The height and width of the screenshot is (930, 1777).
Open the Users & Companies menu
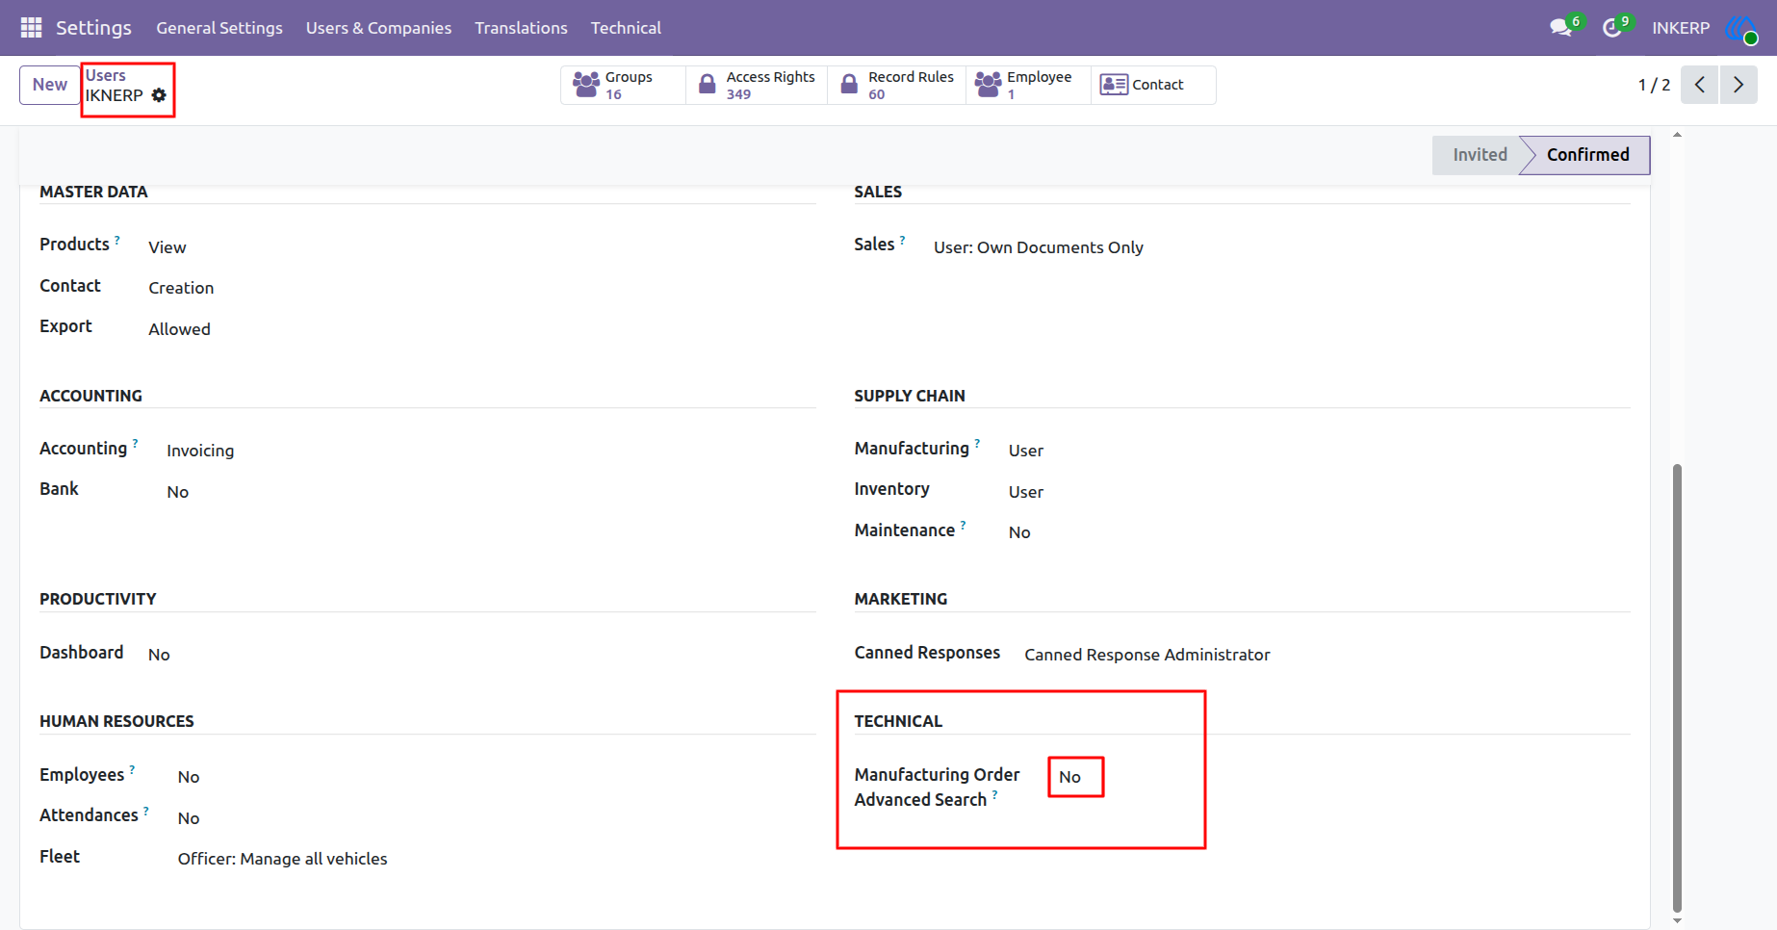click(378, 28)
